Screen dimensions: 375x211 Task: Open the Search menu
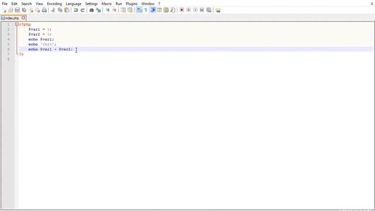click(26, 4)
